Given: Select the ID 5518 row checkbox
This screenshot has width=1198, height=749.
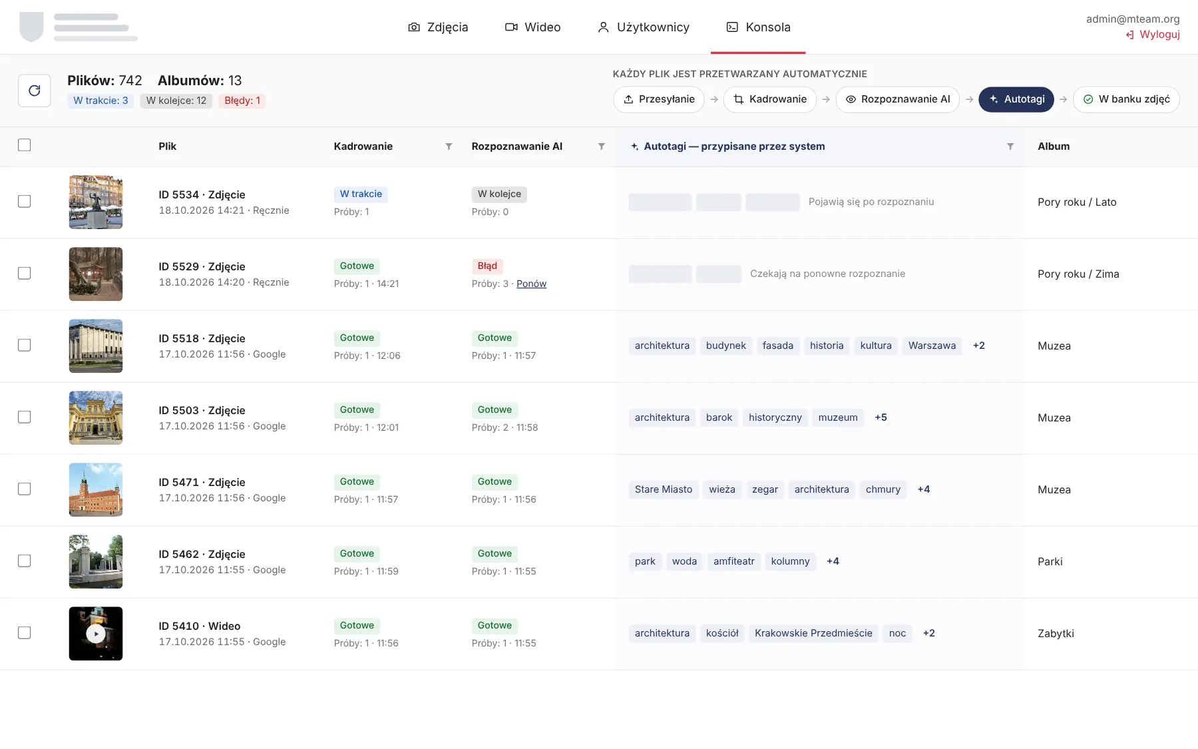Looking at the screenshot, I should click(25, 346).
